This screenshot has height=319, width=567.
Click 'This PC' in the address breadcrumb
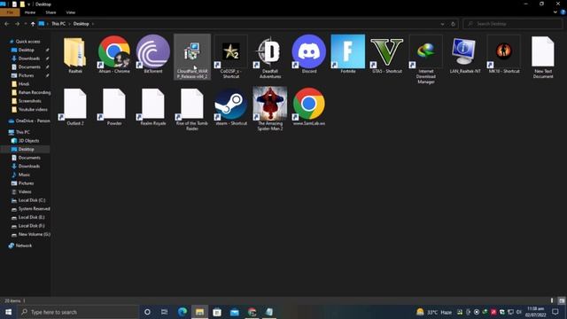coord(58,24)
